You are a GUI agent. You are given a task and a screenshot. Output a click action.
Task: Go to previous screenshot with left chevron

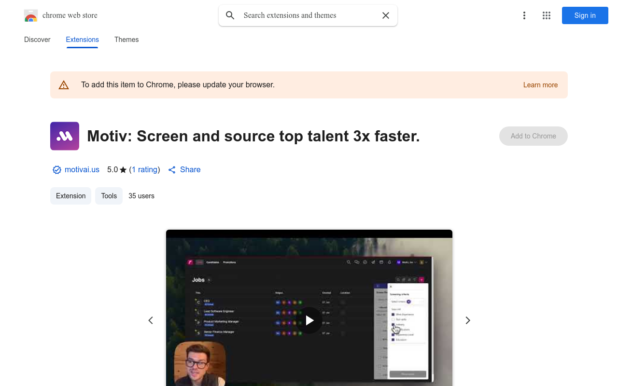(151, 320)
